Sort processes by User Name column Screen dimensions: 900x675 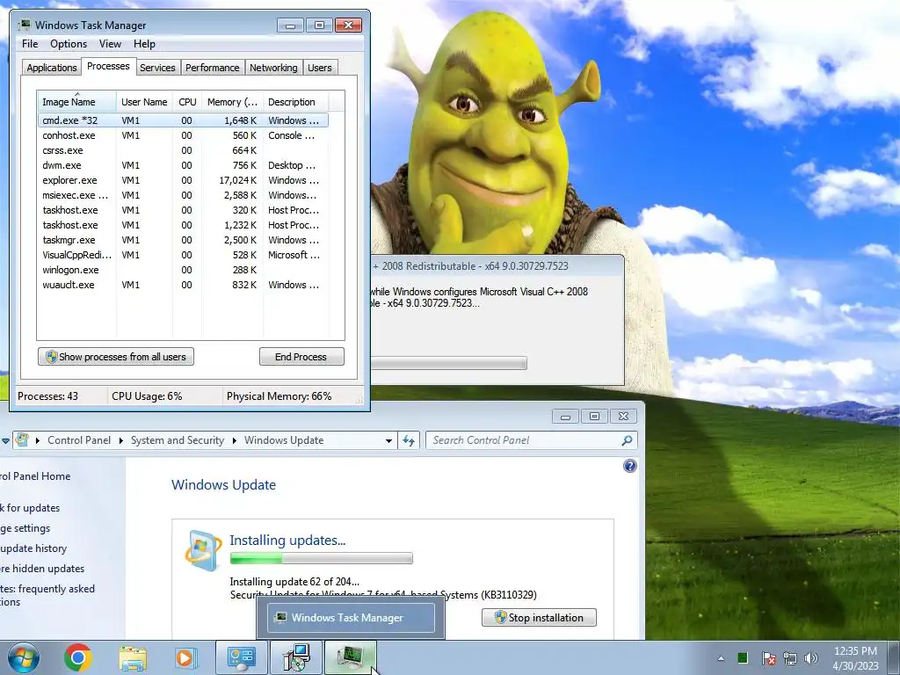click(x=144, y=102)
